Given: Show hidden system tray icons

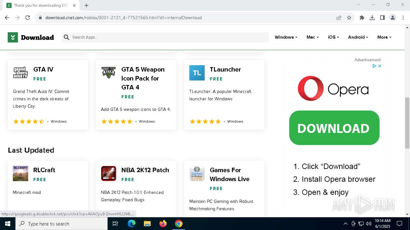Looking at the screenshot, I should click(345, 224).
